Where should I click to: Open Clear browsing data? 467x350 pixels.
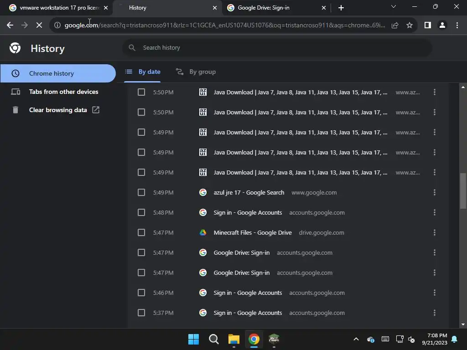pyautogui.click(x=58, y=110)
